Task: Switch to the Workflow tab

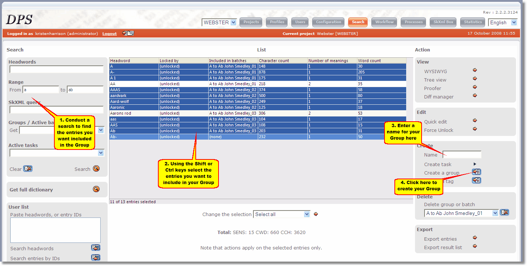Action: pos(384,22)
